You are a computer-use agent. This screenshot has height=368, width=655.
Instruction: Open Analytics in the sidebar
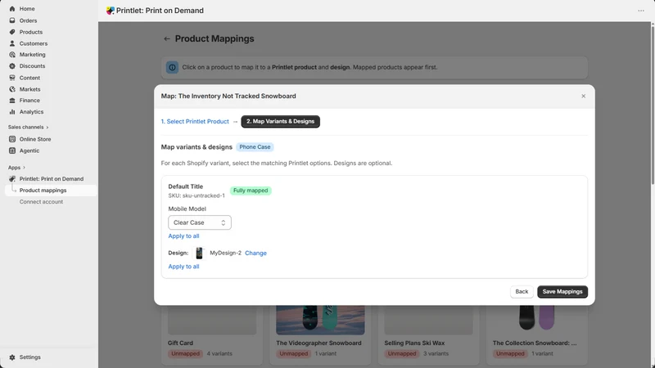point(31,112)
